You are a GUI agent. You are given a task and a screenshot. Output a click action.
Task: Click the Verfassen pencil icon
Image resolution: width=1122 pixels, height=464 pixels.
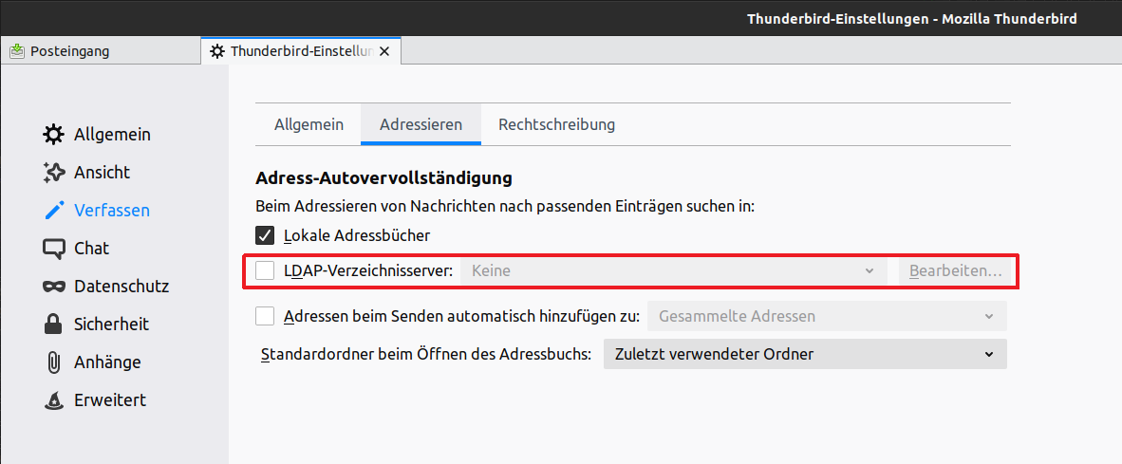tap(54, 211)
